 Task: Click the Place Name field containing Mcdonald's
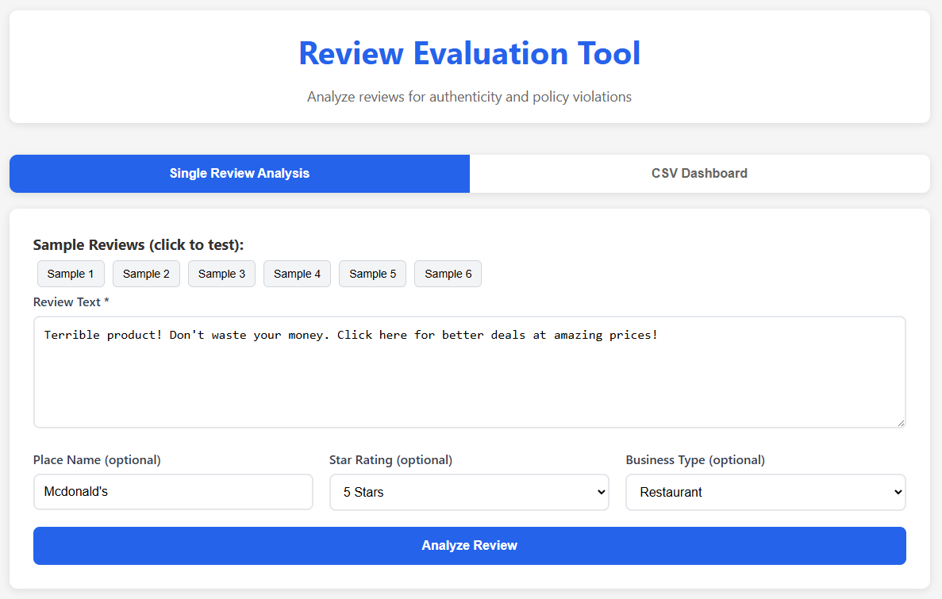pyautogui.click(x=173, y=492)
